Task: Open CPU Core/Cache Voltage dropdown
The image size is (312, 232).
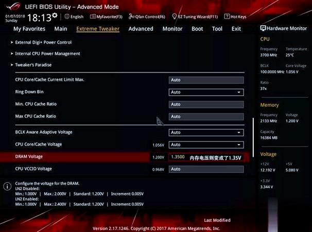Action: point(206,145)
